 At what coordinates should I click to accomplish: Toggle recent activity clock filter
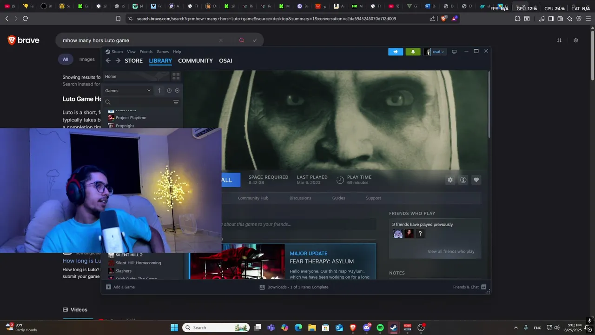point(169,91)
